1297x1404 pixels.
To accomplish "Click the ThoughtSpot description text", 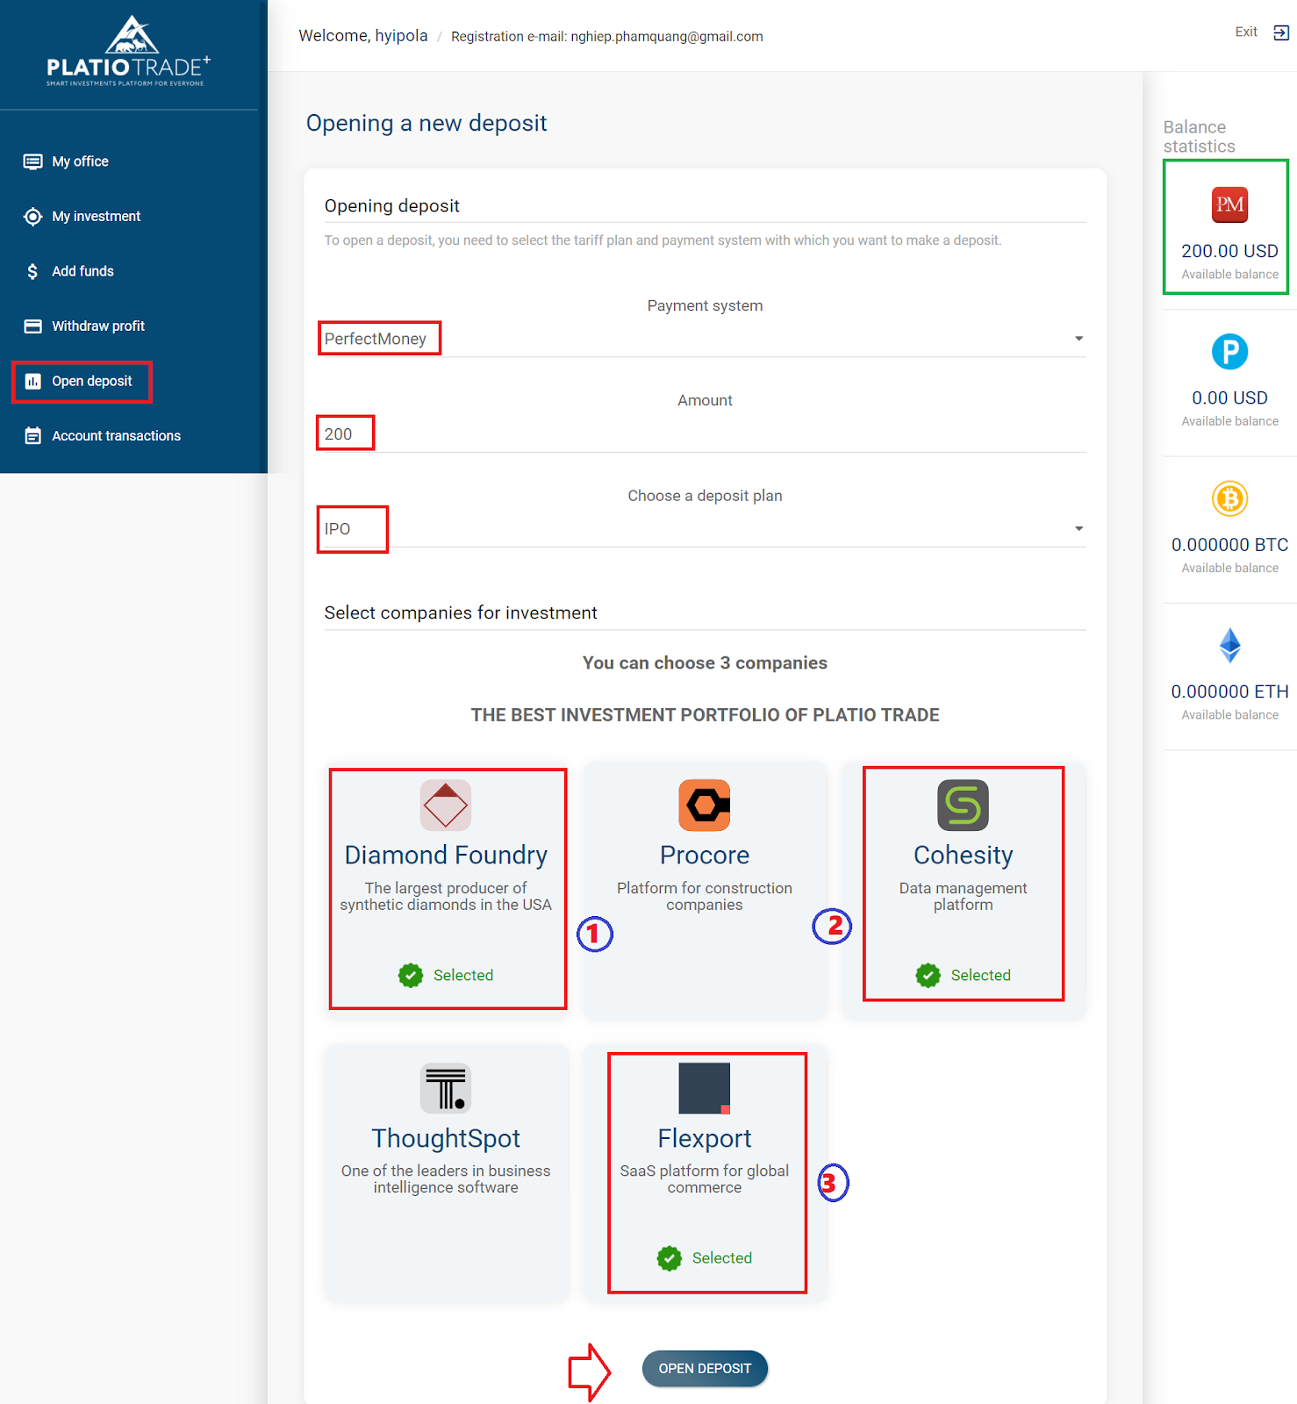I will (446, 1179).
